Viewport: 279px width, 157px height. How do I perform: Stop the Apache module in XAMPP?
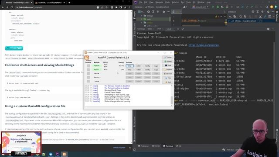click(129, 66)
